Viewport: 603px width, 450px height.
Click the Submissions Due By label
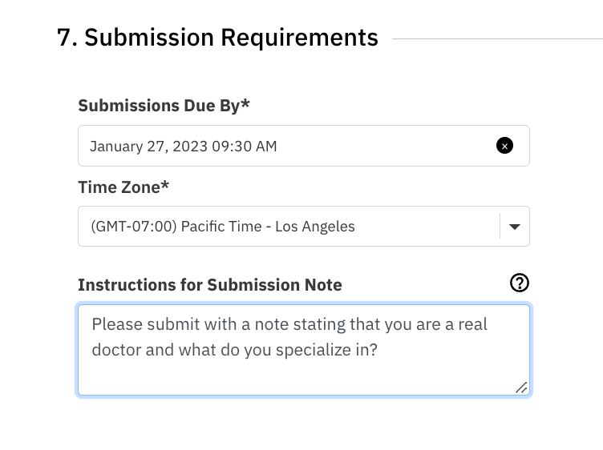(164, 105)
